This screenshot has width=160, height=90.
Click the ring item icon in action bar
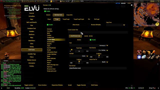pos(148,57)
